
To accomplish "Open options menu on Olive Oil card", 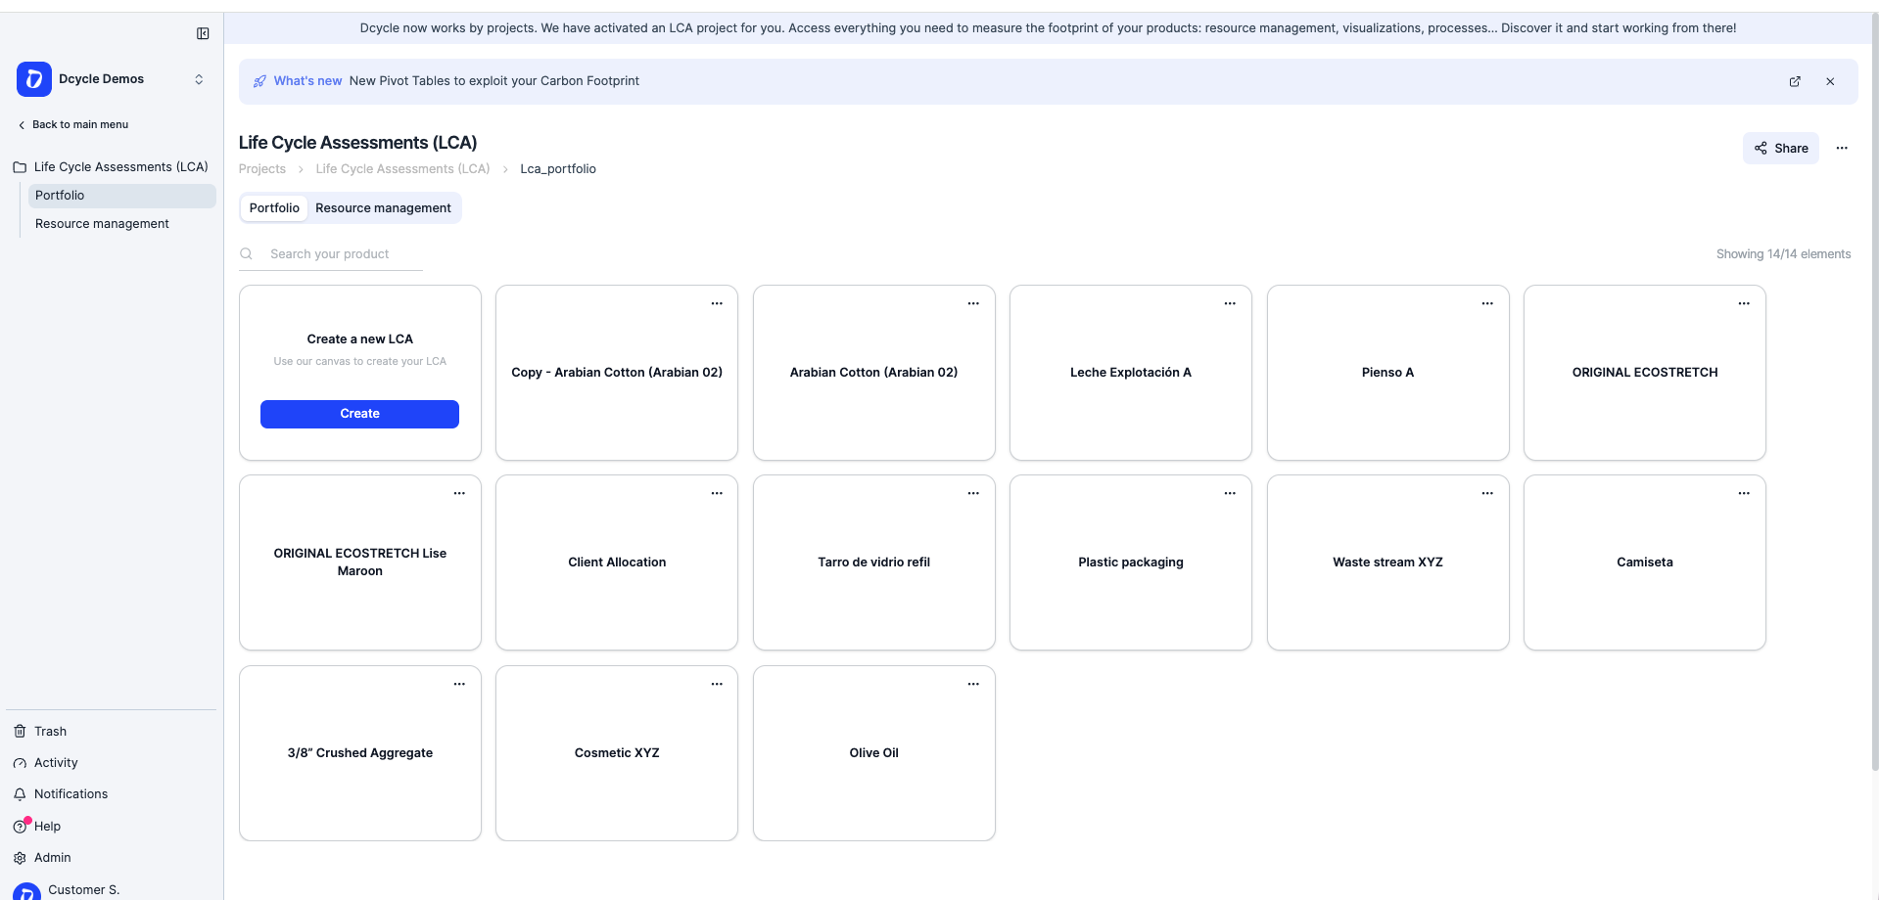I will pyautogui.click(x=973, y=684).
